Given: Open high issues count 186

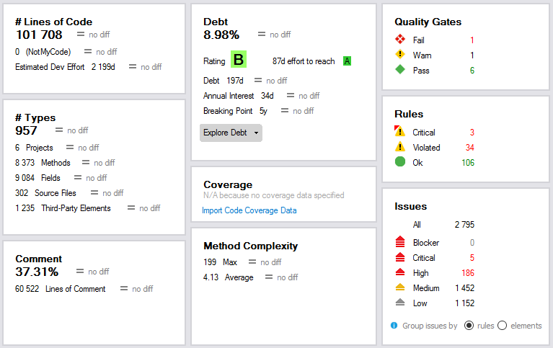Looking at the screenshot, I should point(468,273).
